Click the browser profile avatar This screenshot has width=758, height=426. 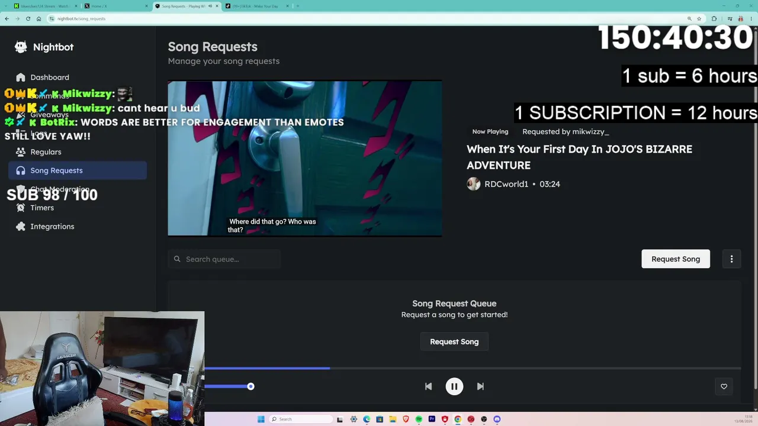click(740, 19)
